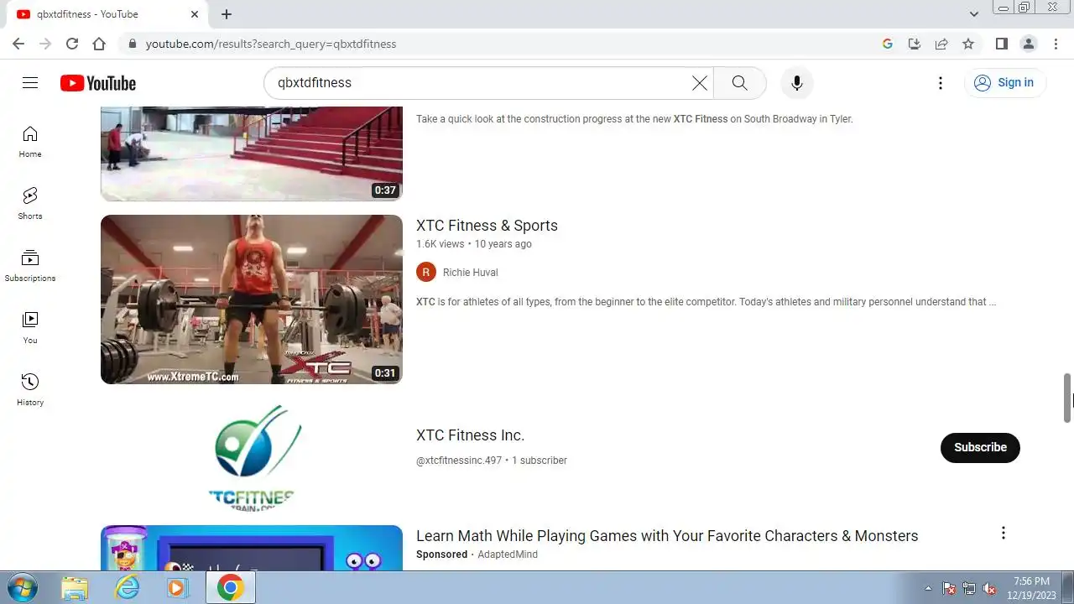Click the AdaptedMind sponsor name
Screen dimensions: 1074x604
[x=508, y=555]
